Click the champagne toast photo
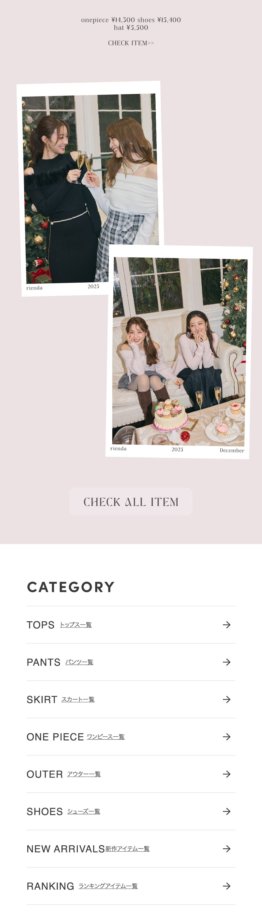 [x=90, y=188]
